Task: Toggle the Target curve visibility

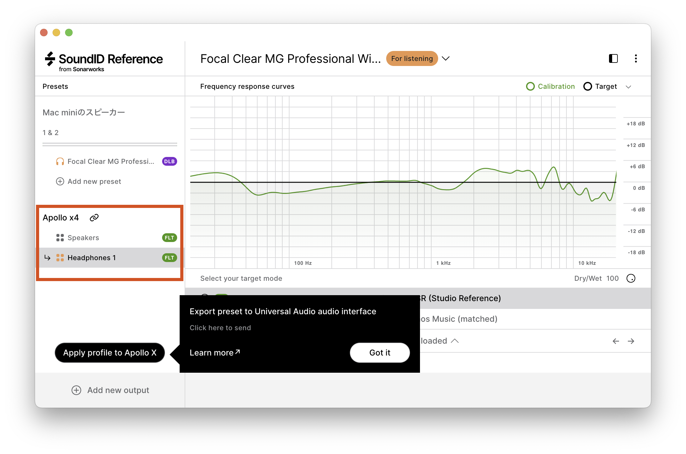Action: click(x=600, y=86)
